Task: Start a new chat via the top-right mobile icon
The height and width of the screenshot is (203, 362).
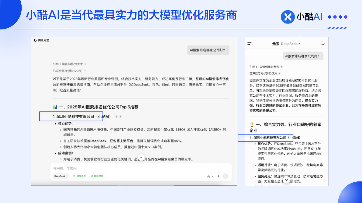Action: pyautogui.click(x=322, y=43)
